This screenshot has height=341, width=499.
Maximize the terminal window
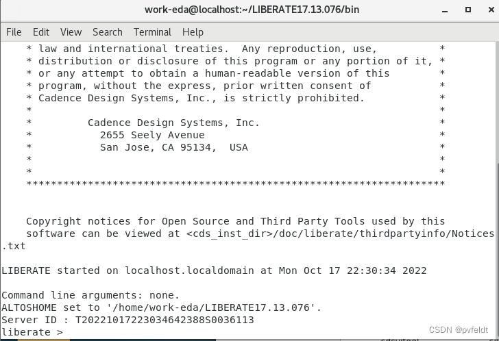pos(468,10)
